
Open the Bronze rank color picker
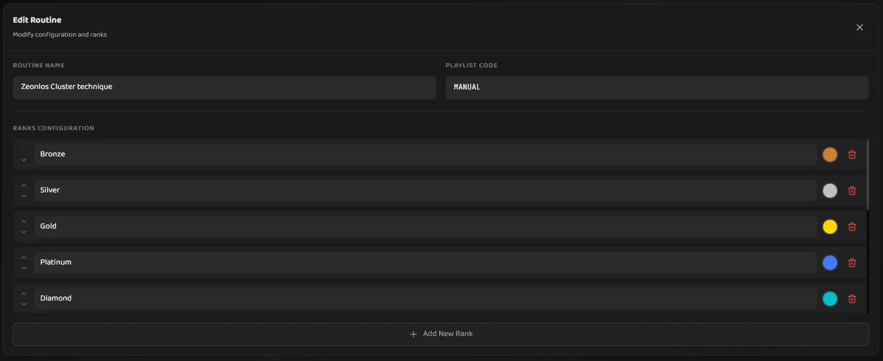(x=829, y=155)
